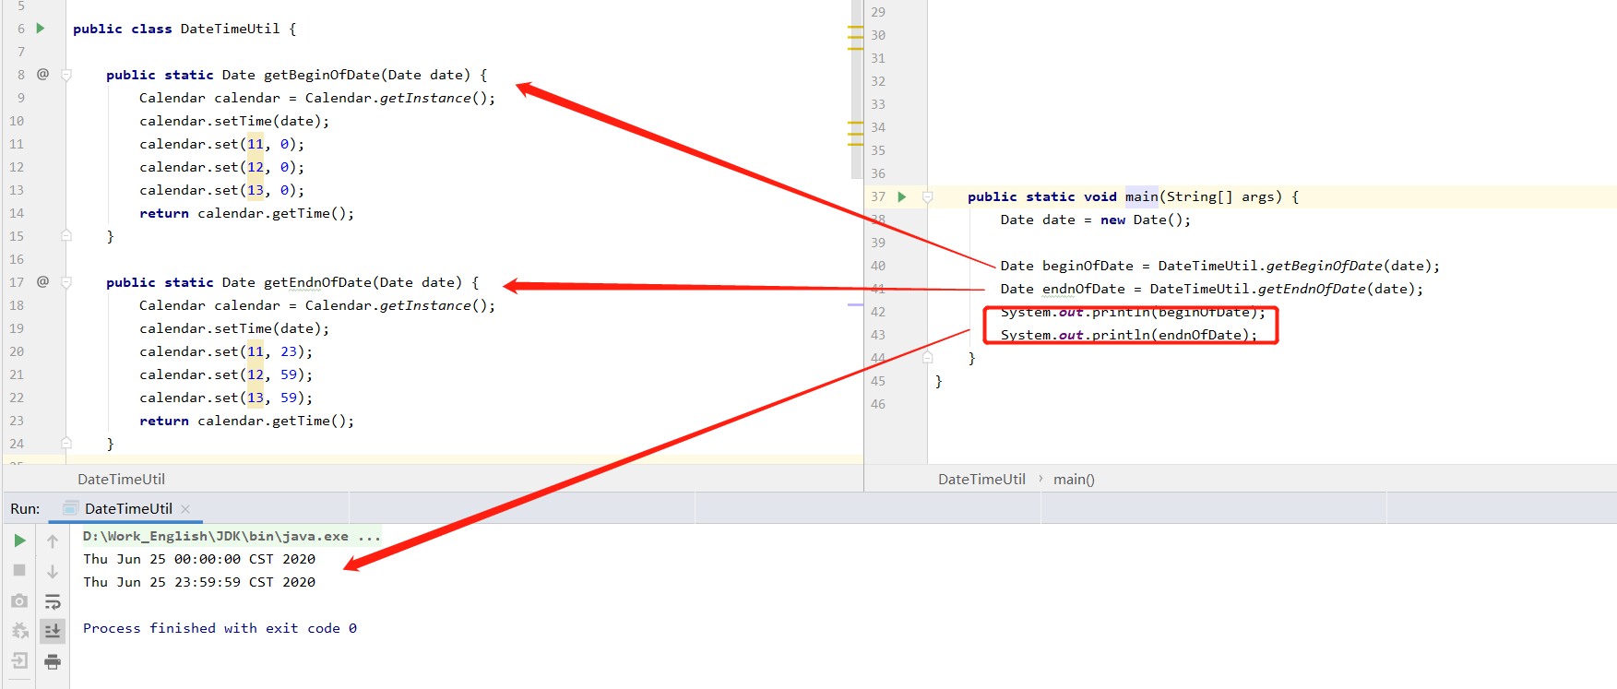
Task: Click DateTimeUtil breadcrumb under left editor
Action: point(121,479)
